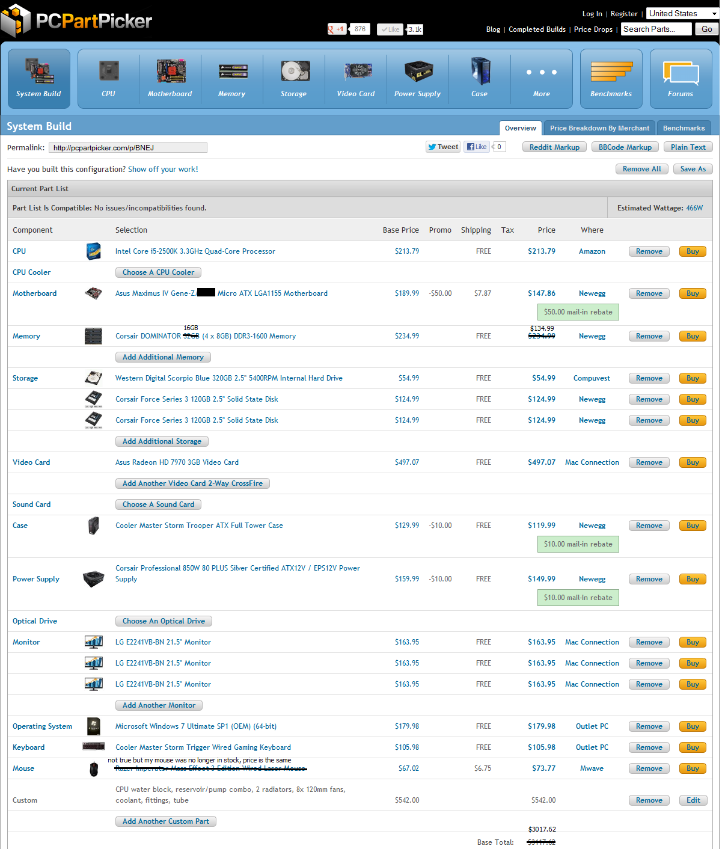Image resolution: width=722 pixels, height=849 pixels.
Task: Open the United States country dropdown
Action: click(x=682, y=13)
